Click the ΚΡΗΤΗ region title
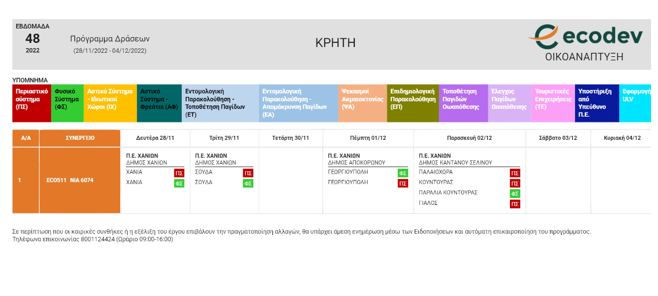 [x=335, y=43]
